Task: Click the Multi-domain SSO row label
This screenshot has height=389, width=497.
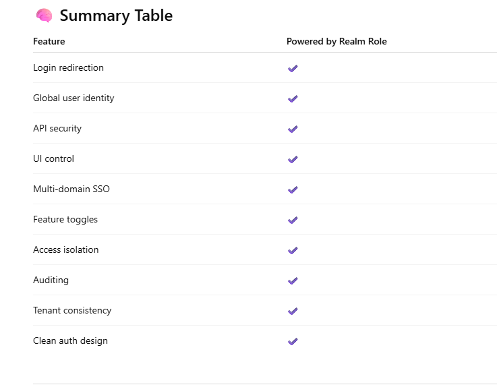Action: click(x=71, y=189)
